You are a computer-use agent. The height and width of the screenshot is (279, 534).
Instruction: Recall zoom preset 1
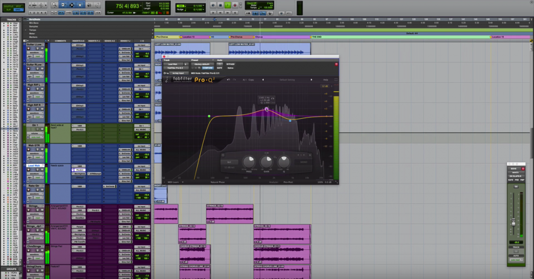point(31,12)
